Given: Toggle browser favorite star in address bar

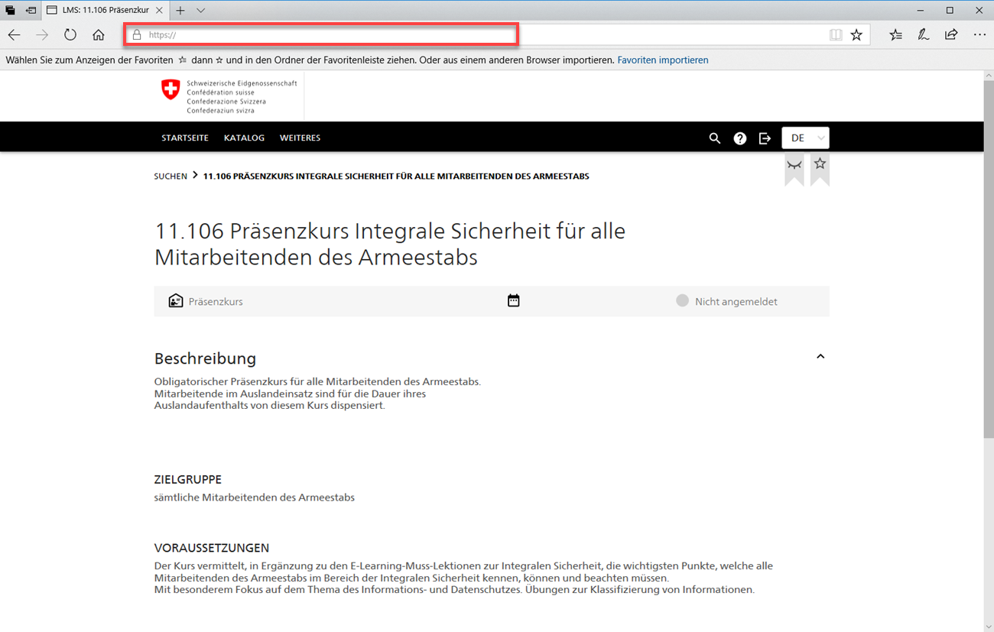Looking at the screenshot, I should pyautogui.click(x=856, y=34).
